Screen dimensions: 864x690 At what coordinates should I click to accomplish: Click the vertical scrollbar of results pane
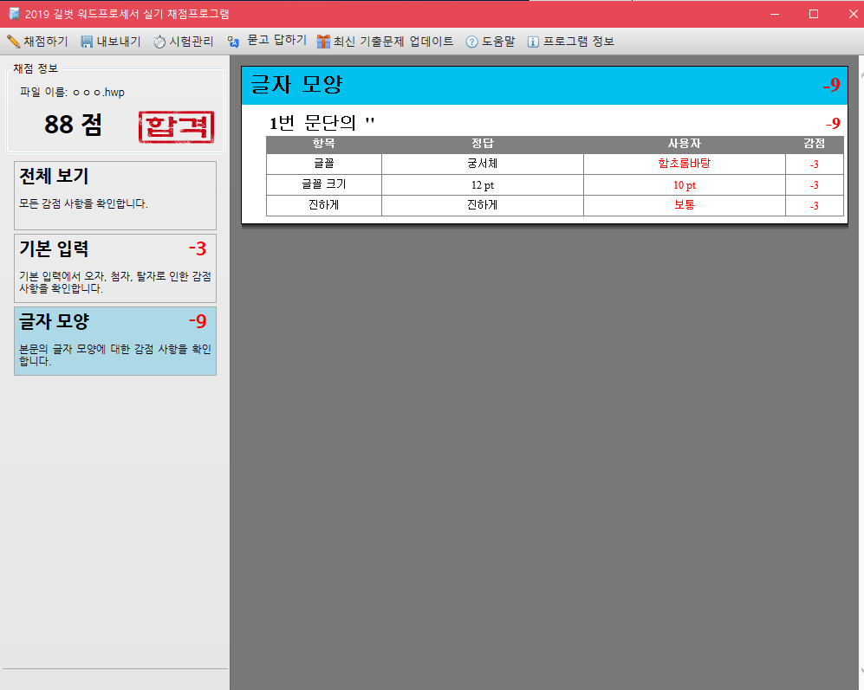[x=861, y=372]
